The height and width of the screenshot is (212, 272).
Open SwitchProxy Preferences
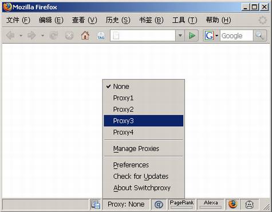point(144,165)
